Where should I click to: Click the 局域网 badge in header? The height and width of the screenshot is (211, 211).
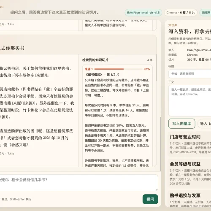(x=206, y=13)
